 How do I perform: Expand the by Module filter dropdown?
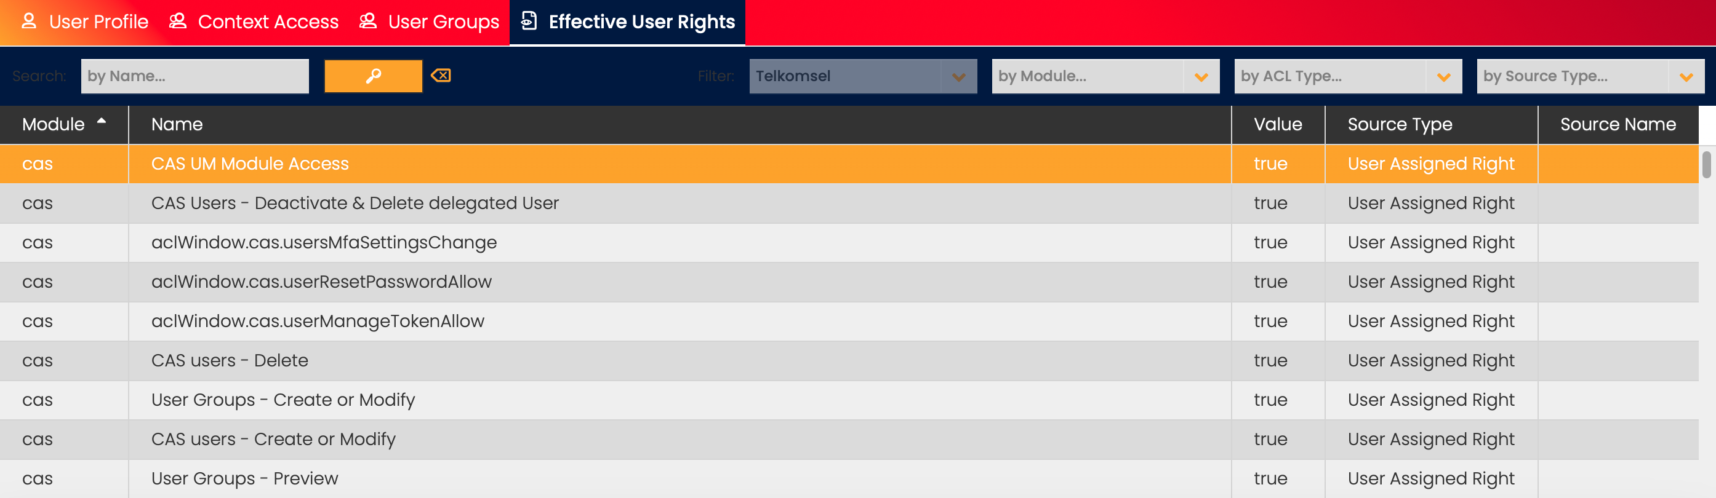pos(1200,77)
